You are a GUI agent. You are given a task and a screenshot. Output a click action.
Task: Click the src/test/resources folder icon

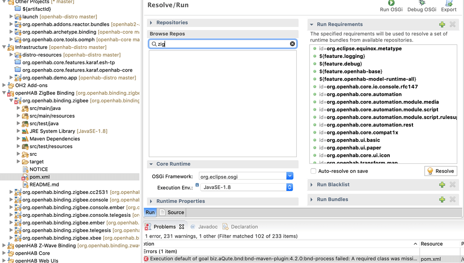(x=25, y=147)
